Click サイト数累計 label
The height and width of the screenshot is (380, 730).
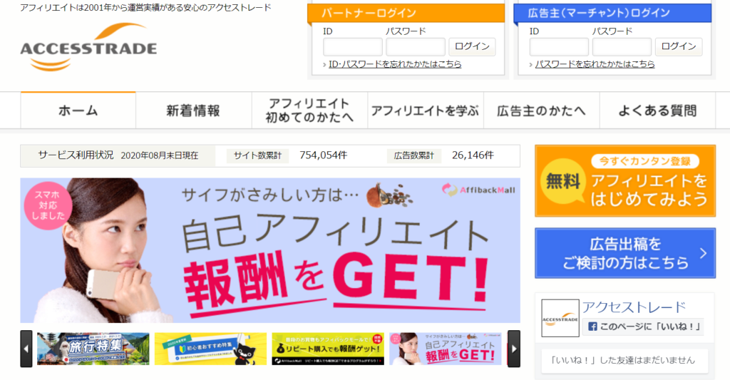click(x=257, y=155)
